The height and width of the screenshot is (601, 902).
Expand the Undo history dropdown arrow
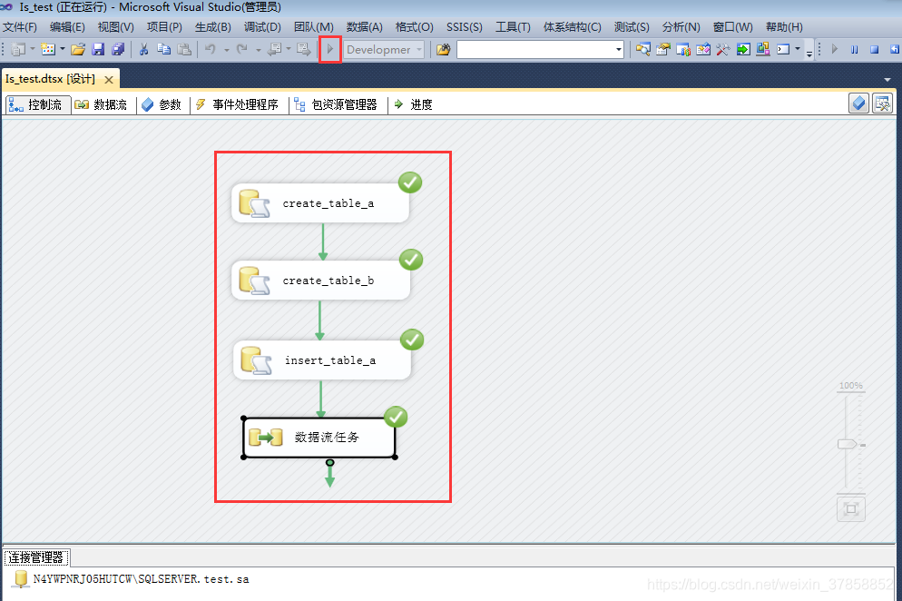point(227,50)
